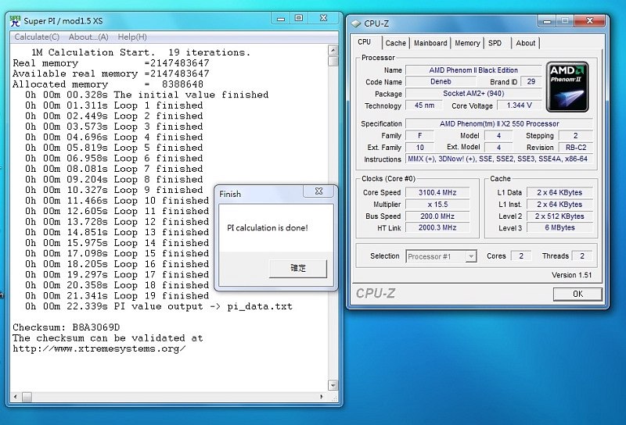Click the vertical scrollbar thumb in Super PI
This screenshot has width=626, height=425.
[x=333, y=61]
